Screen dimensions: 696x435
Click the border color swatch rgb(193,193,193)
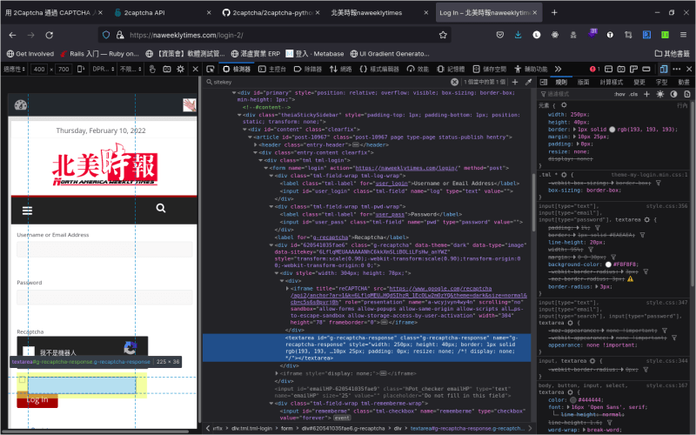pyautogui.click(x=612, y=130)
